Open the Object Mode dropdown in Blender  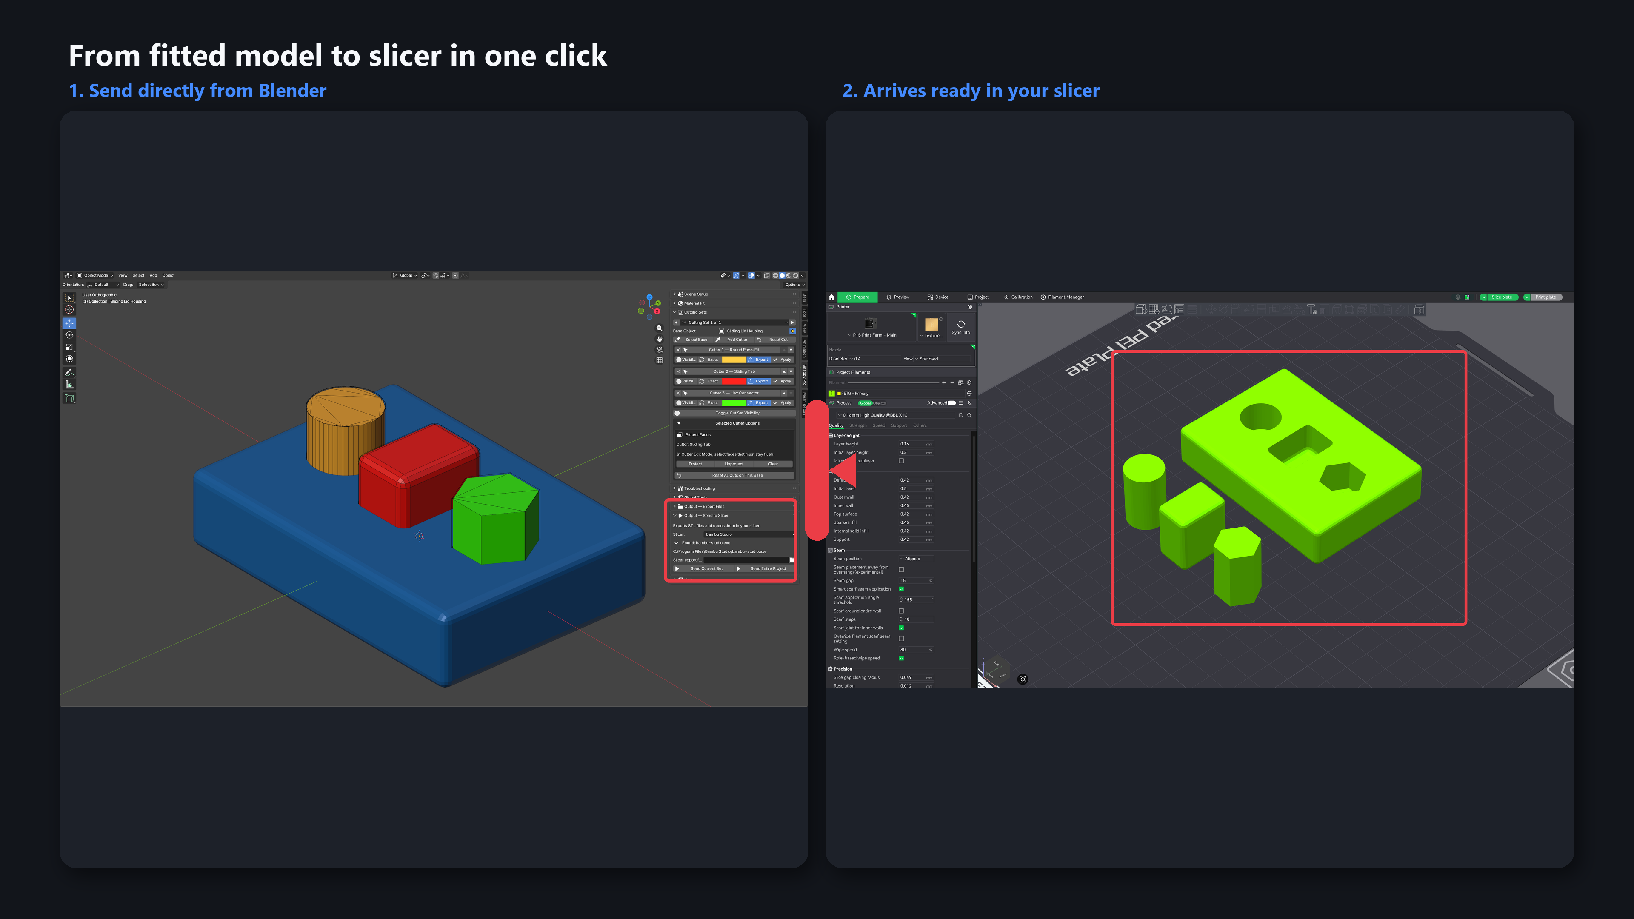(95, 275)
